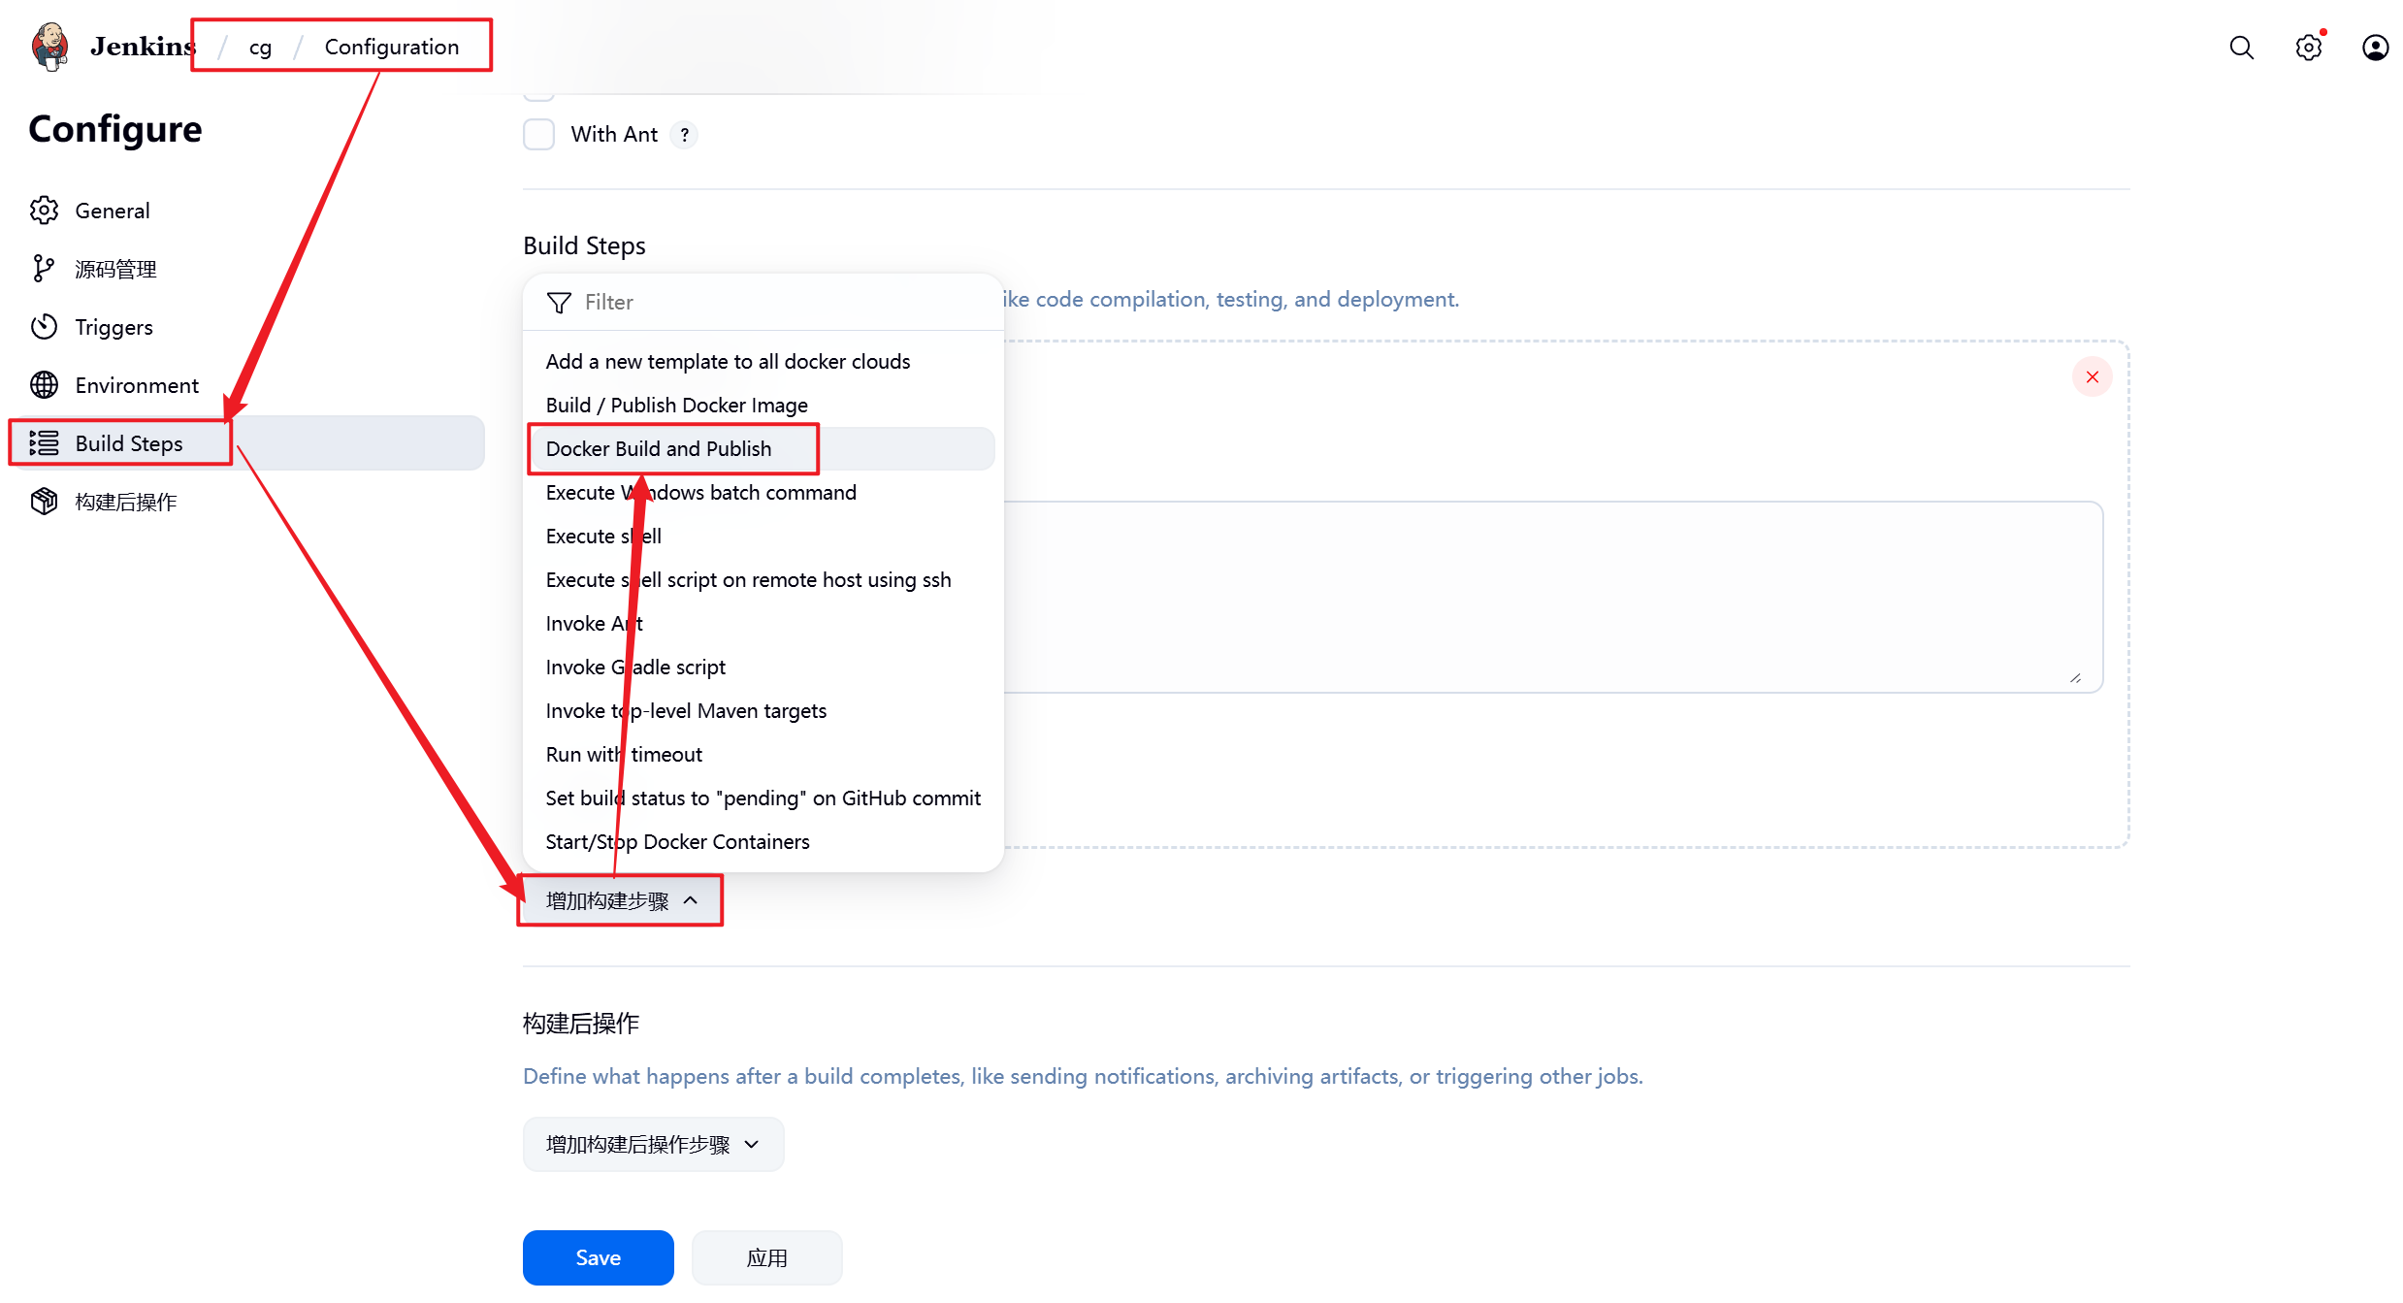
Task: Go to General section in sidebar
Action: (112, 211)
